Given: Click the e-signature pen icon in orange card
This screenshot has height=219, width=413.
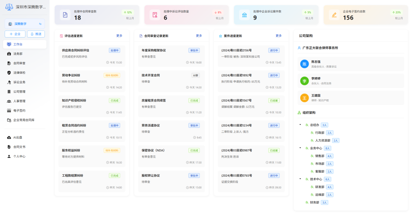Looking at the screenshot, I should pos(334,15).
